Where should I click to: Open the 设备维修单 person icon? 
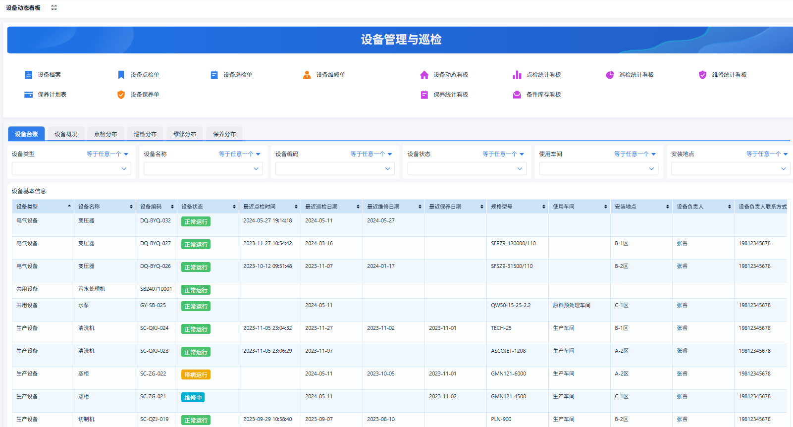point(307,75)
